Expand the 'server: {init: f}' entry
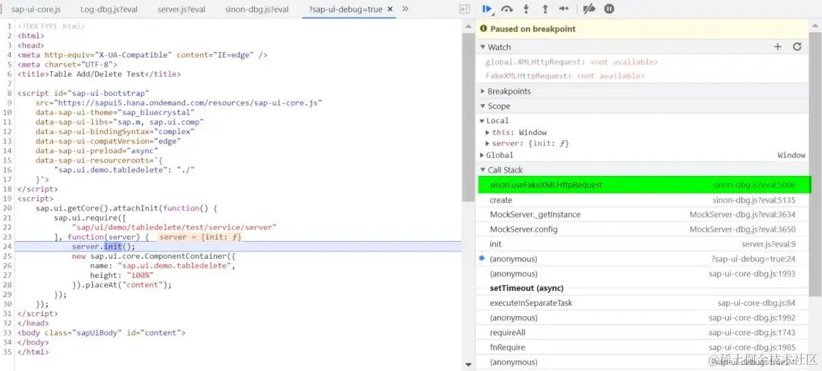The image size is (822, 371). 487,144
